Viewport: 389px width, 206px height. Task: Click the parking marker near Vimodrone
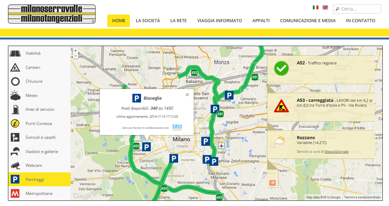pyautogui.click(x=215, y=109)
